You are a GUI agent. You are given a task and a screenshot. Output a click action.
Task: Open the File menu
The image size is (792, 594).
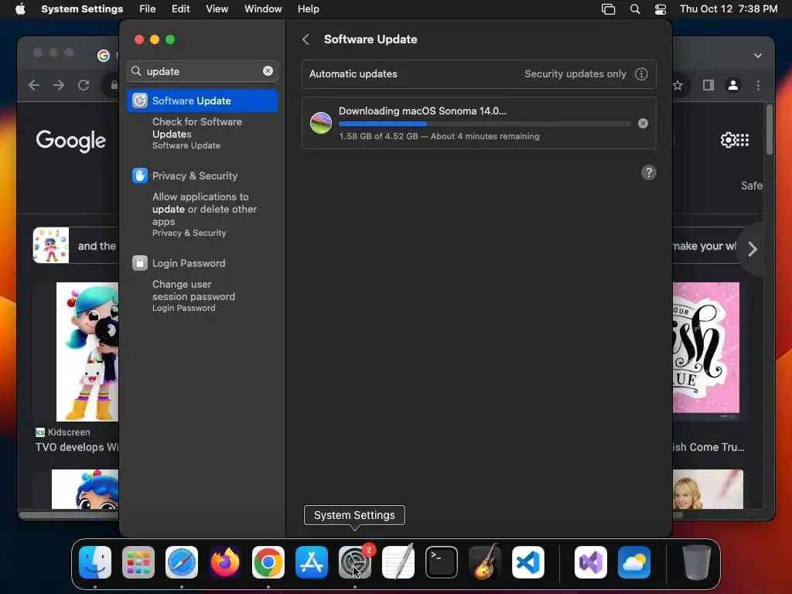click(148, 9)
